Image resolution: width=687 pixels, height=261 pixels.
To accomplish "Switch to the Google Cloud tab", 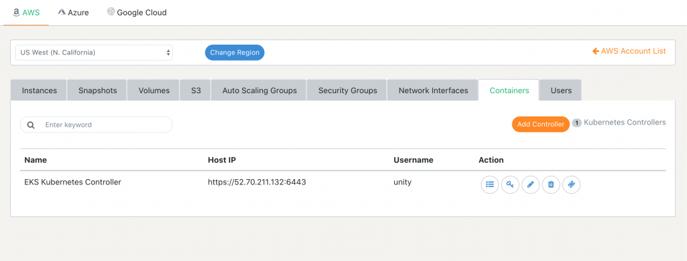I will tap(137, 13).
